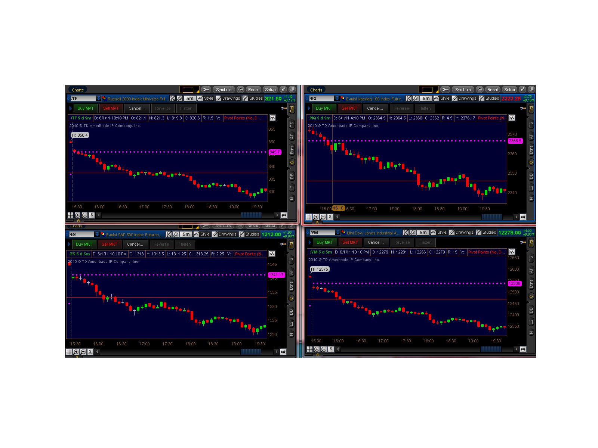This screenshot has width=598, height=448.
Task: Click the printer icon above the /TF chart
Action: pyautogui.click(x=241, y=90)
